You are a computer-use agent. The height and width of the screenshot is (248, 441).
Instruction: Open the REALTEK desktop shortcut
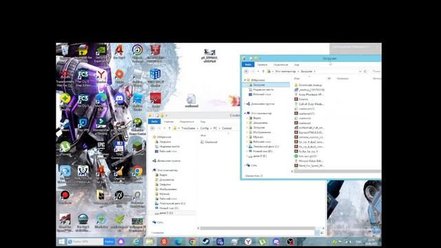coord(83,174)
